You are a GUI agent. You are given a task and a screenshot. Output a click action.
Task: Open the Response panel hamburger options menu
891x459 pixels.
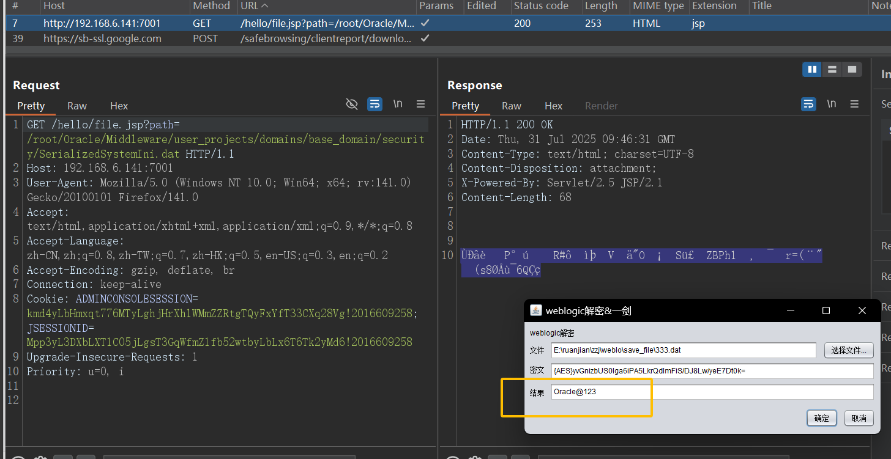(855, 104)
